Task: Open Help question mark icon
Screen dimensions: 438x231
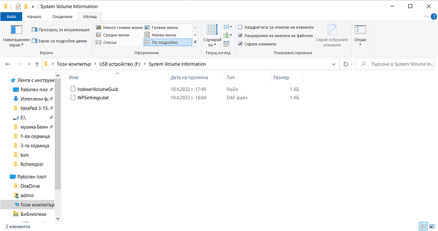Action: click(433, 16)
